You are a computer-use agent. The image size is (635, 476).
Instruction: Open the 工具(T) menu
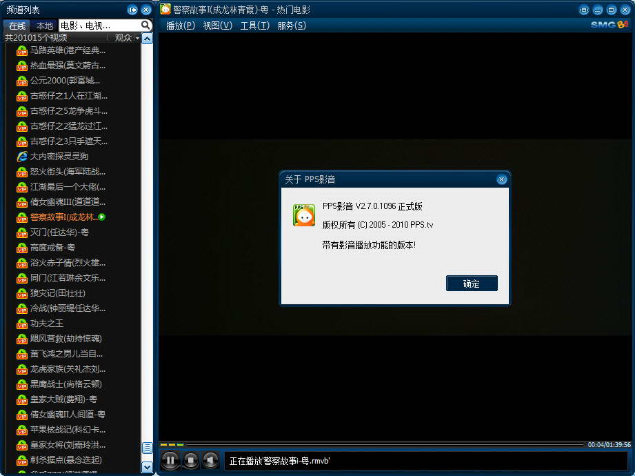[254, 26]
